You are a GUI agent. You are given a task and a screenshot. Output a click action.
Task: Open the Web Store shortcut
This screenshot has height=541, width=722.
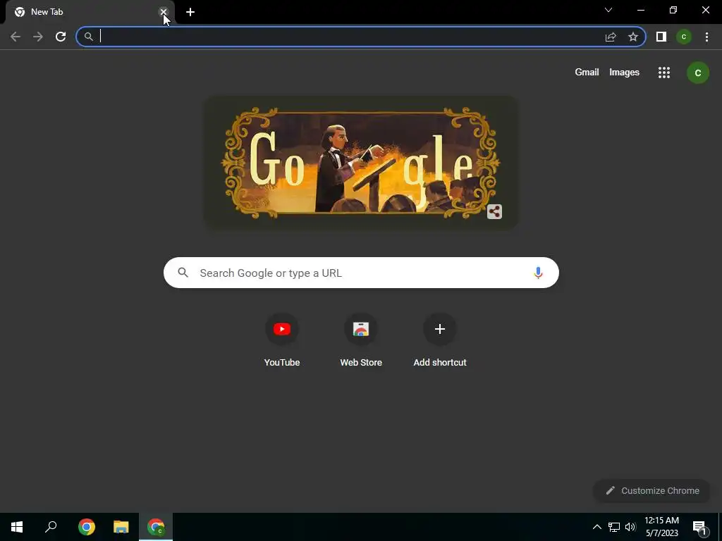(361, 340)
